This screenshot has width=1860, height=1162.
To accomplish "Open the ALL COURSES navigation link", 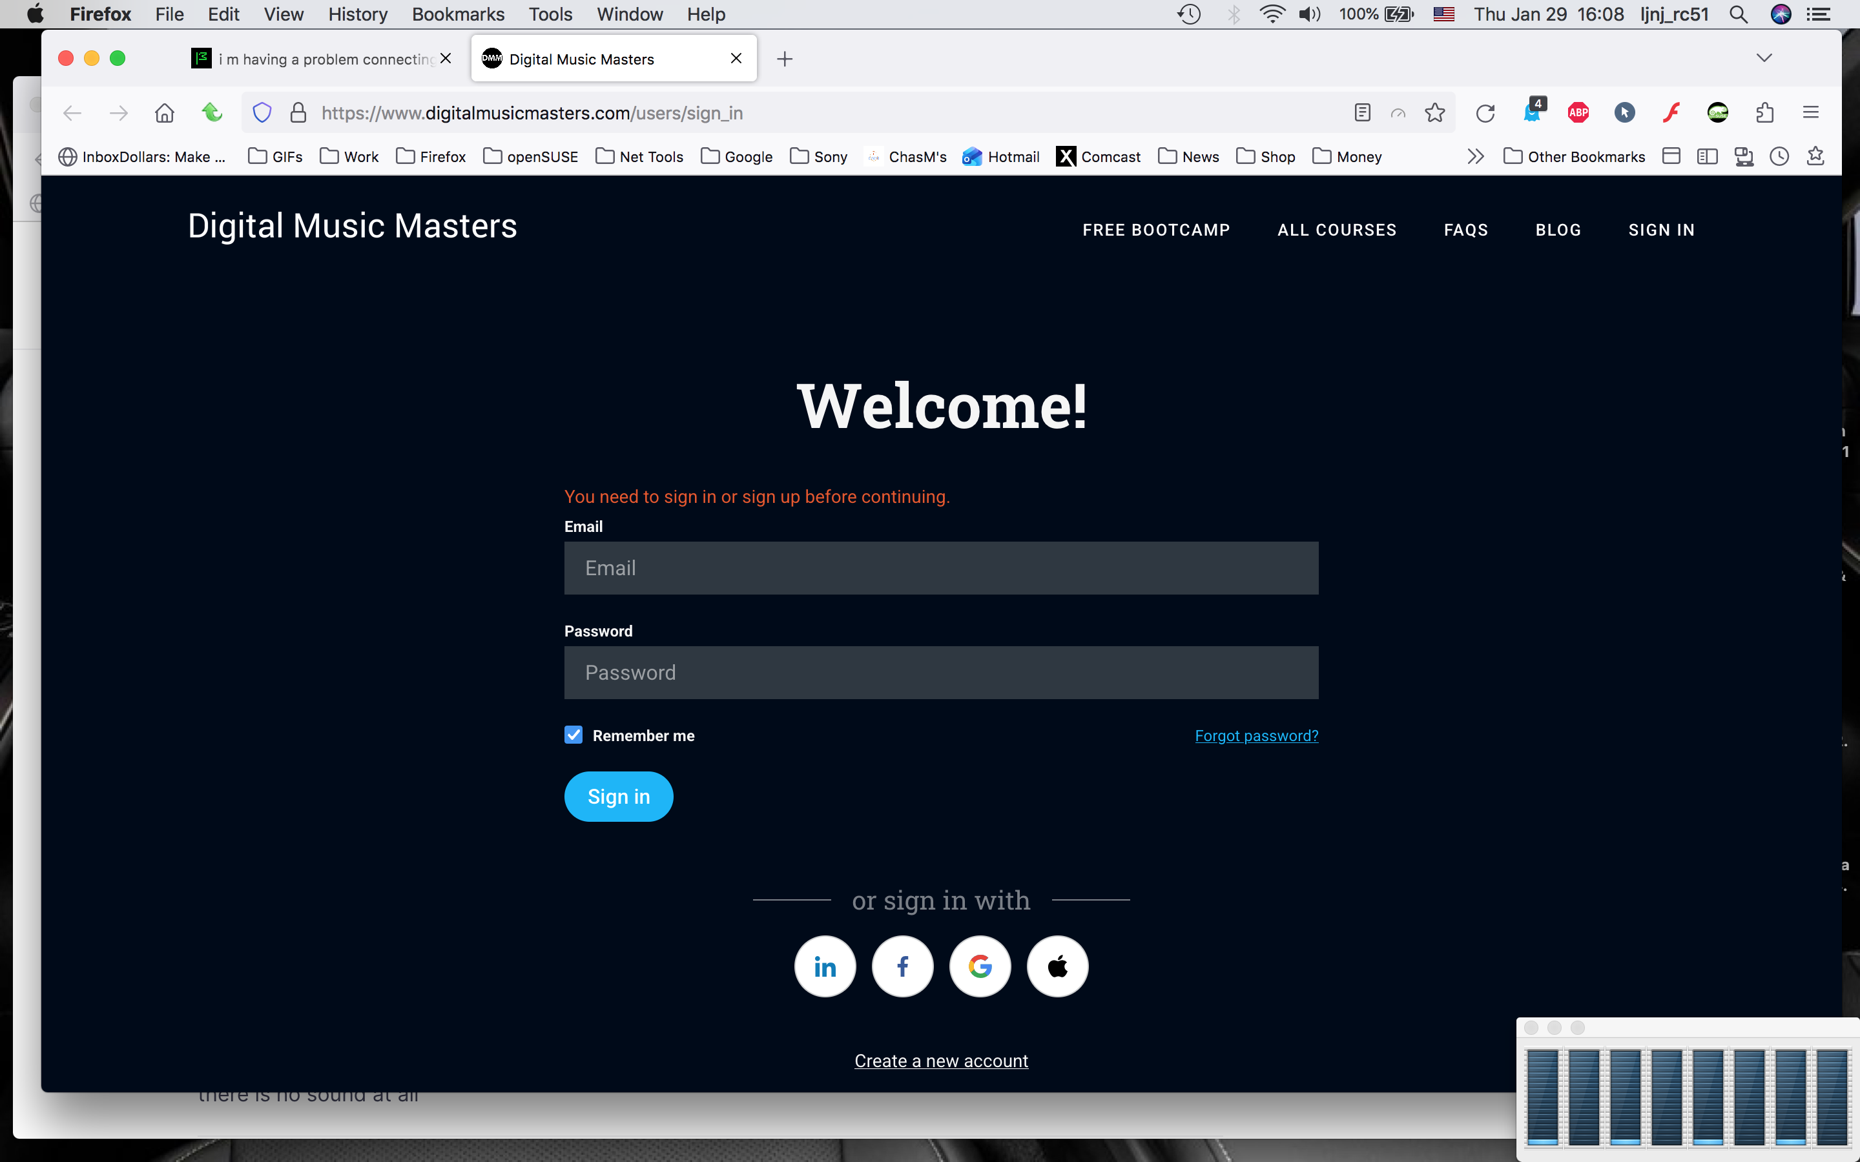I will click(1337, 230).
